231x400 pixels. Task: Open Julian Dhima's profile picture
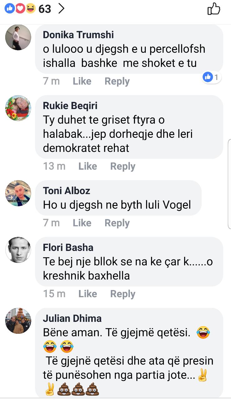[x=18, y=321]
